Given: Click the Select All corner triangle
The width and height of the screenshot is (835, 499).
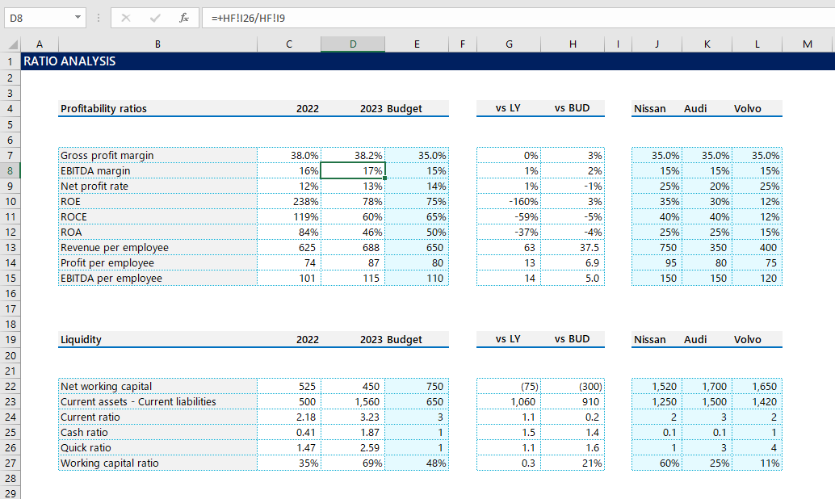Looking at the screenshot, I should click(x=11, y=45).
